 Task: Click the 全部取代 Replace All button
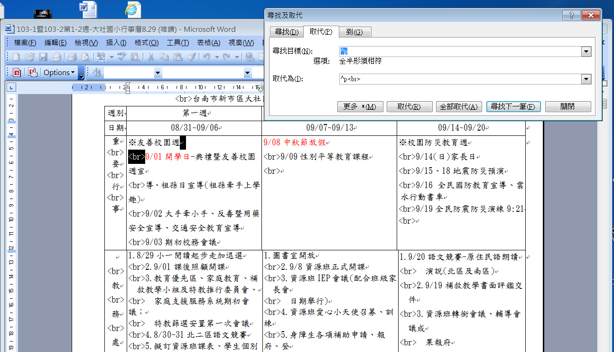click(x=459, y=106)
